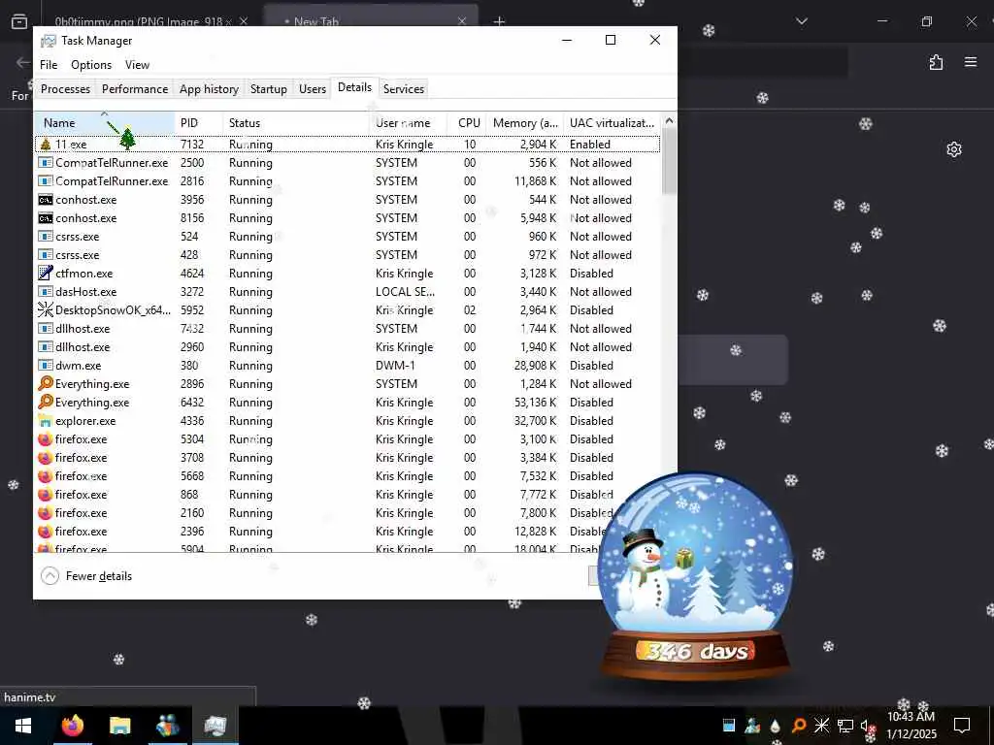Click DWM-1 user name cell

pos(395,366)
